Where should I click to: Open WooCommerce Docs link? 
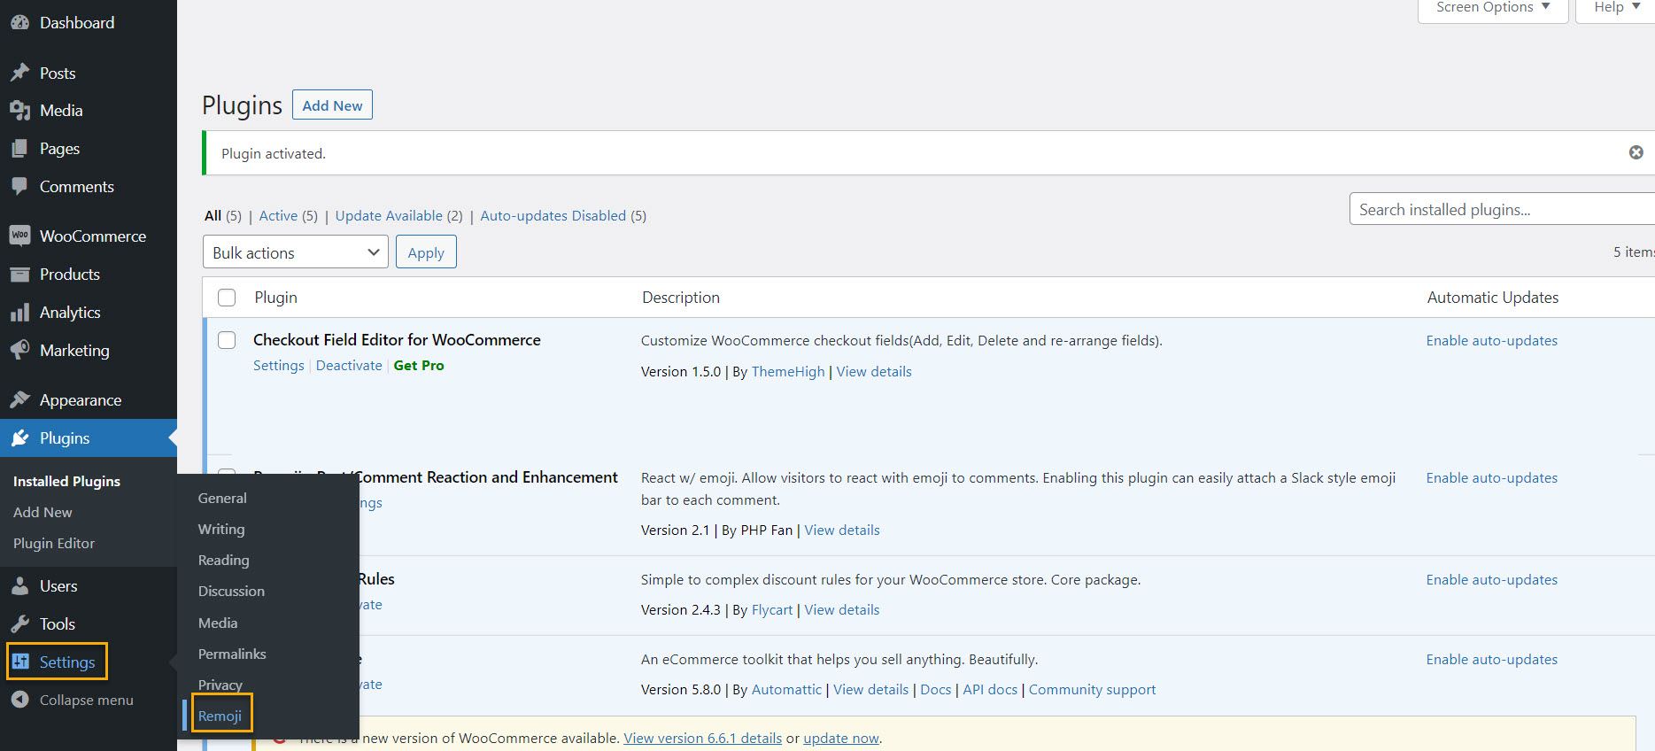coord(935,690)
